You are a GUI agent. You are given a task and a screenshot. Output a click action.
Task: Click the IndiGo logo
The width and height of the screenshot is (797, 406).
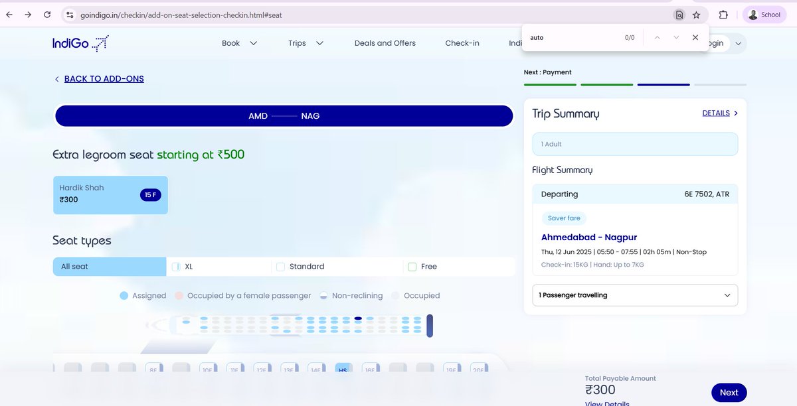point(80,43)
